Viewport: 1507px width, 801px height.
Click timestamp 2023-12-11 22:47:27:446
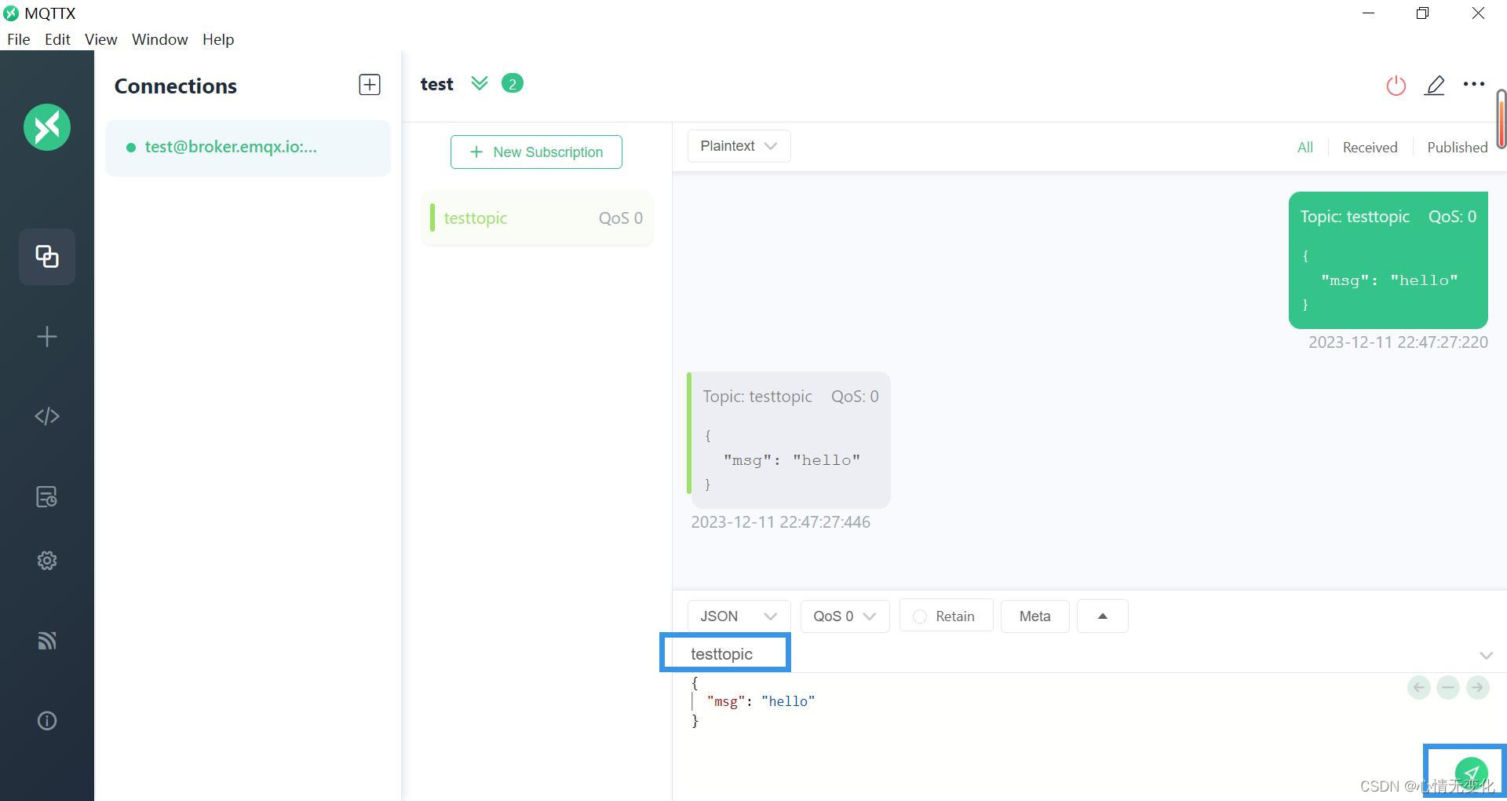(780, 522)
